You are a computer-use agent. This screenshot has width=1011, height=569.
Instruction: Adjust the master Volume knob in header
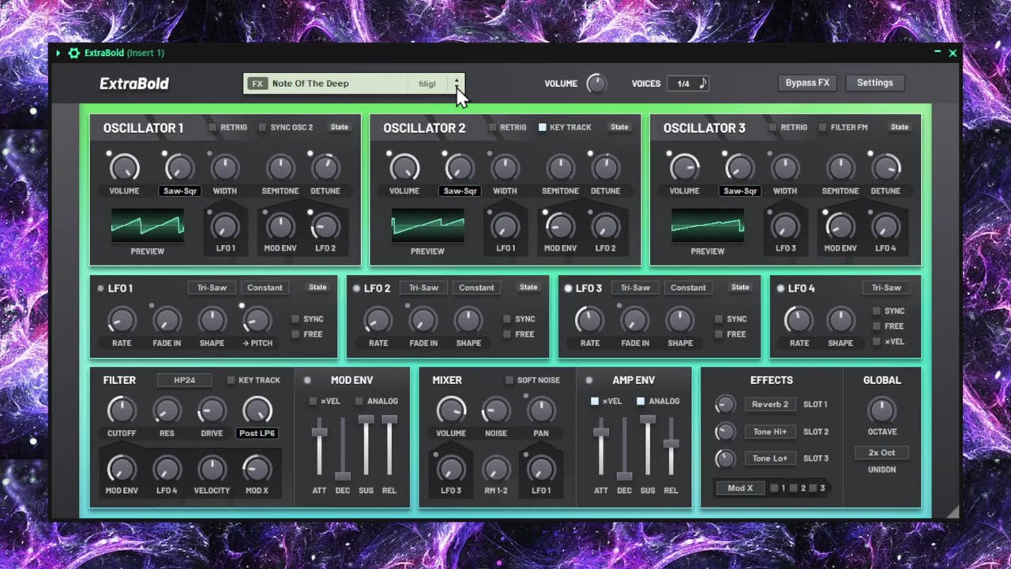pos(596,83)
